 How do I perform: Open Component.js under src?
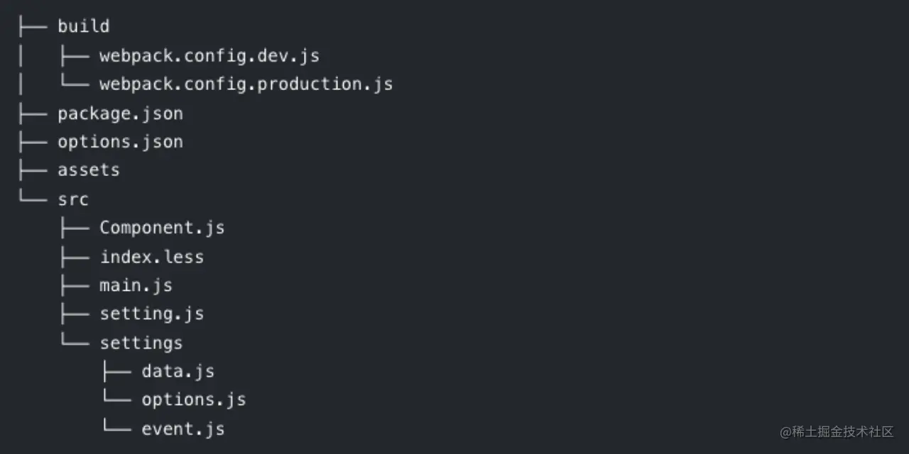coord(162,228)
